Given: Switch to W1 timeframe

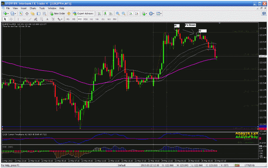Looking at the screenshot, I should click(x=109, y=19).
